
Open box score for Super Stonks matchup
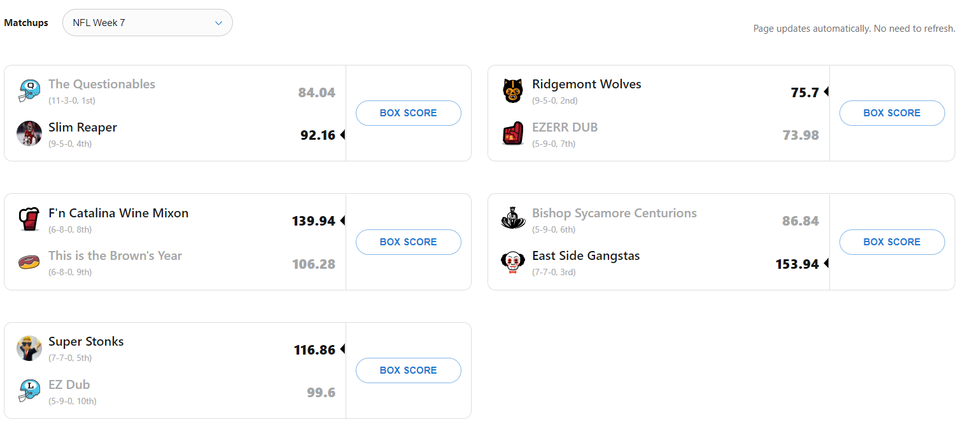(408, 370)
